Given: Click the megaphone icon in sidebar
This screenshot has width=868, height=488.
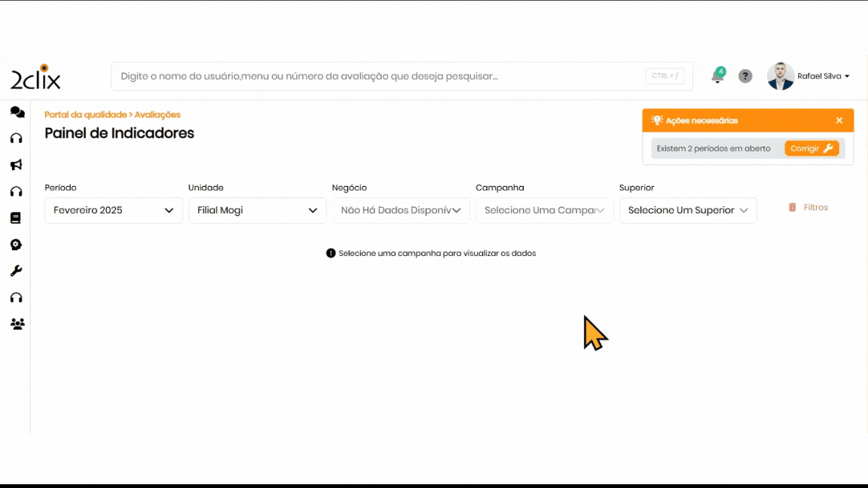Looking at the screenshot, I should pos(17,165).
